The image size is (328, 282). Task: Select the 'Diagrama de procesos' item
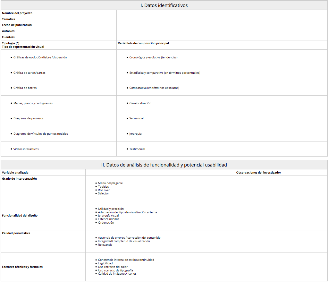(x=29, y=118)
